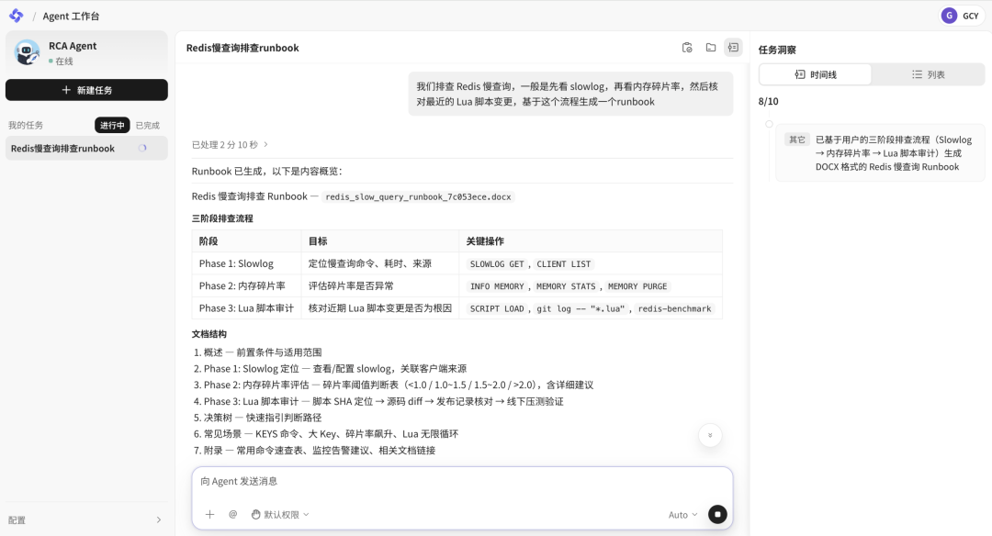Toggle the task insights panel icon
The width and height of the screenshot is (992, 536).
click(x=733, y=48)
